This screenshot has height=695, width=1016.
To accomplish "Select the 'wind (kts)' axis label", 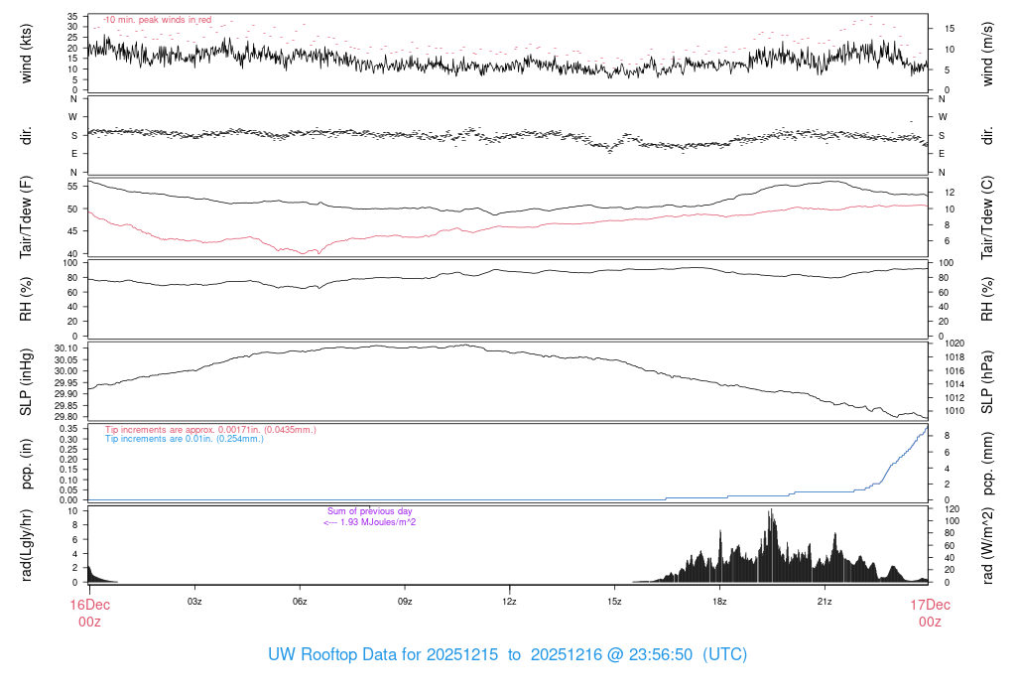I will click(27, 54).
